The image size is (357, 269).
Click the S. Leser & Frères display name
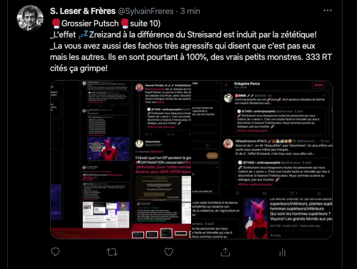[x=83, y=11]
